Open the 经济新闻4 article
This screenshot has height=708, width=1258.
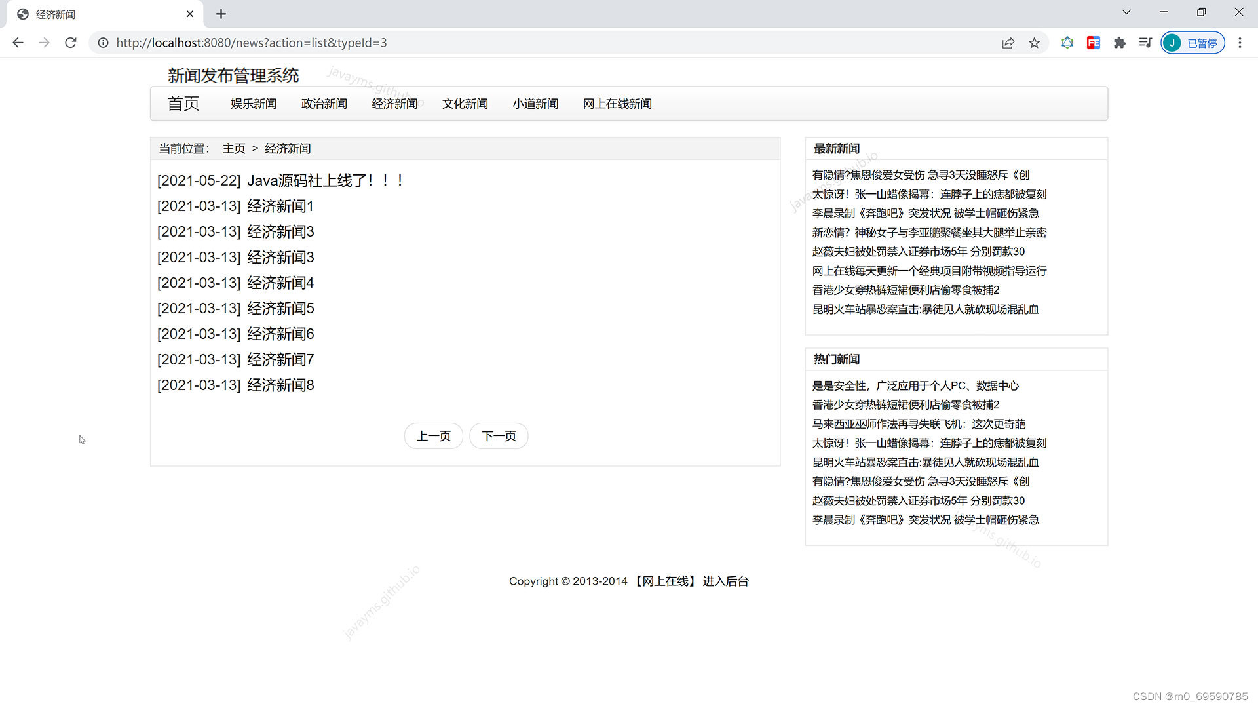coord(280,283)
